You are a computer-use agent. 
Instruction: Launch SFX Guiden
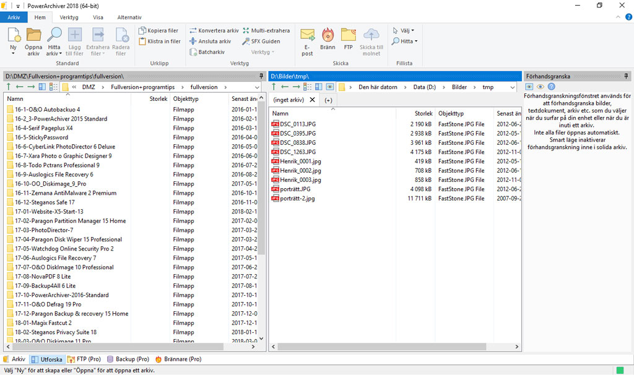pyautogui.click(x=261, y=41)
